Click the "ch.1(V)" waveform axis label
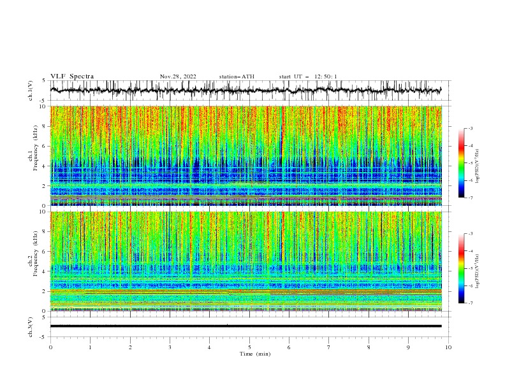505x390 pixels. tap(31, 90)
